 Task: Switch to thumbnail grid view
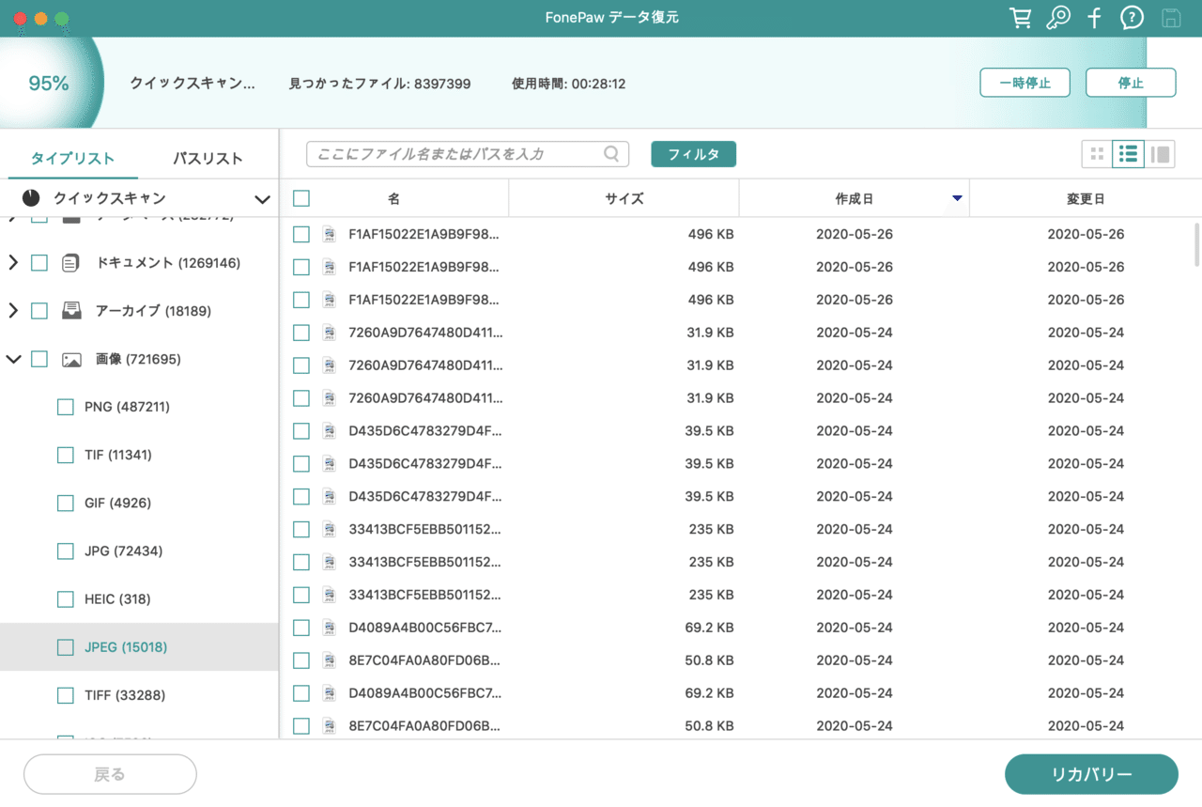(1096, 154)
